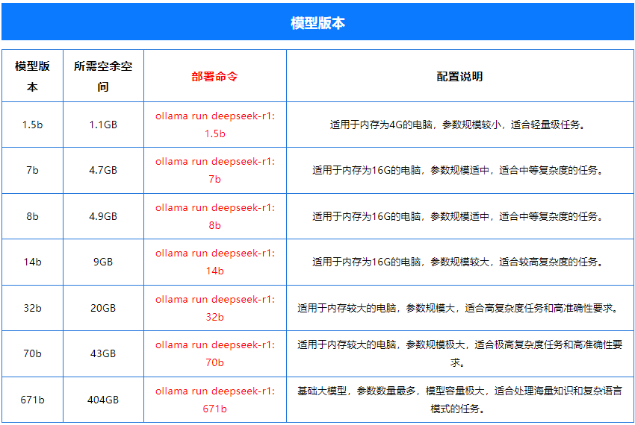Click the 8b row configuration description
The width and height of the screenshot is (635, 425).
[x=459, y=216]
